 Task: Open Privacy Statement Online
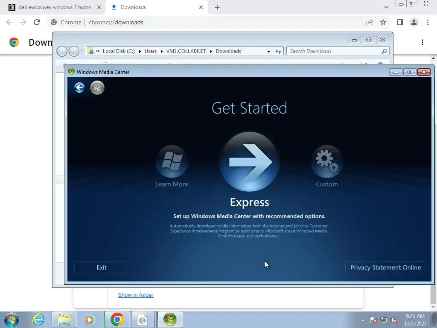pyautogui.click(x=385, y=267)
